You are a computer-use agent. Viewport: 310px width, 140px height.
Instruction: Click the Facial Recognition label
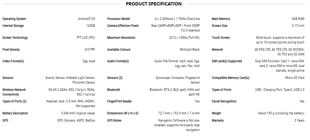(224, 101)
